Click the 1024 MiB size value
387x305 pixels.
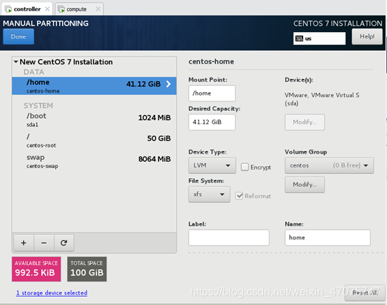(154, 118)
